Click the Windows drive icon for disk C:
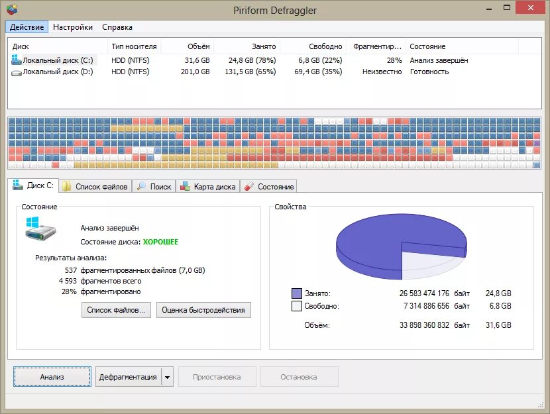 point(16,60)
